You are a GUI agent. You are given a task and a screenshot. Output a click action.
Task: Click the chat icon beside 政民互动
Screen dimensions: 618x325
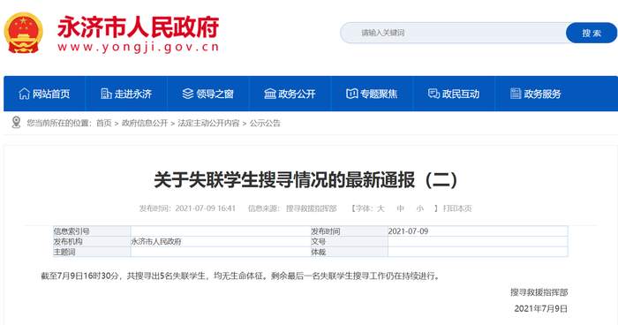pos(433,94)
